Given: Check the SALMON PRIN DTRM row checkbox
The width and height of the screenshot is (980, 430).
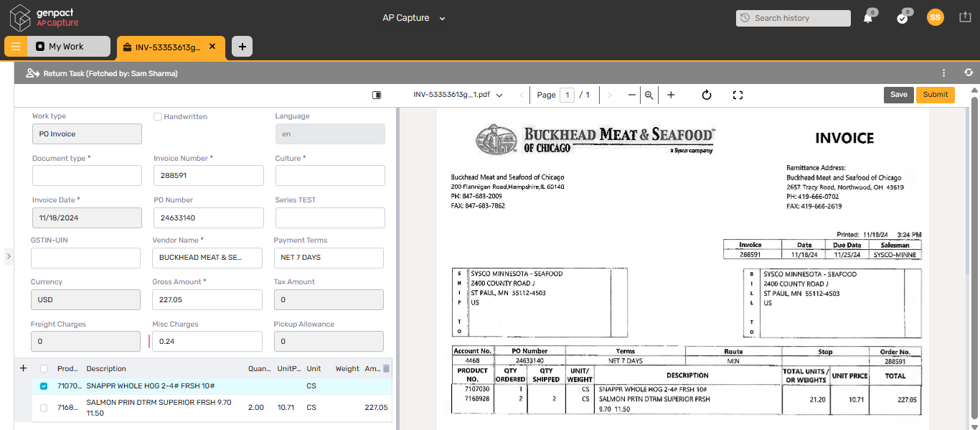Looking at the screenshot, I should point(44,408).
